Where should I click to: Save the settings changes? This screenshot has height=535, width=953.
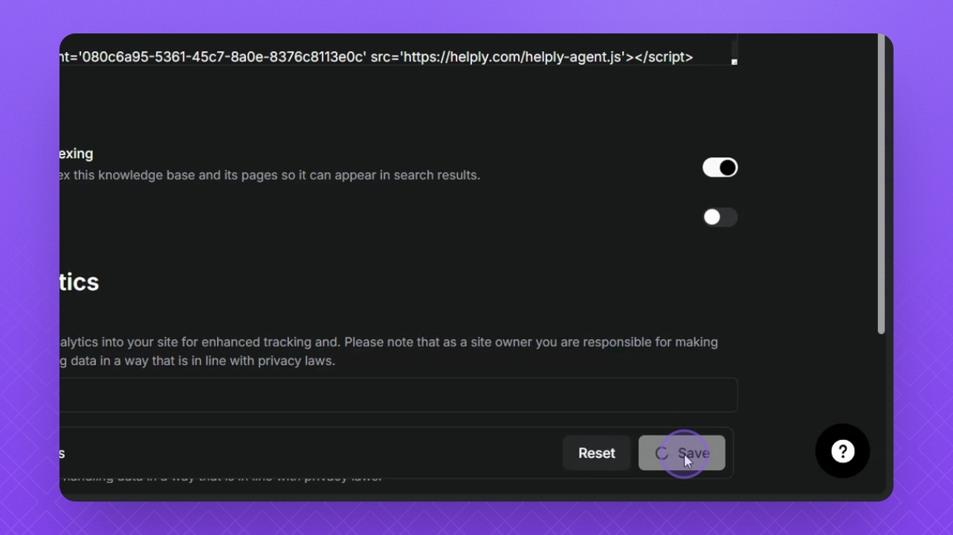coord(682,453)
